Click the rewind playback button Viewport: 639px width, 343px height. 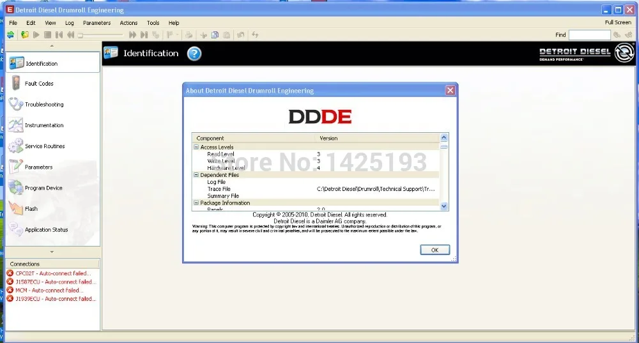70,35
